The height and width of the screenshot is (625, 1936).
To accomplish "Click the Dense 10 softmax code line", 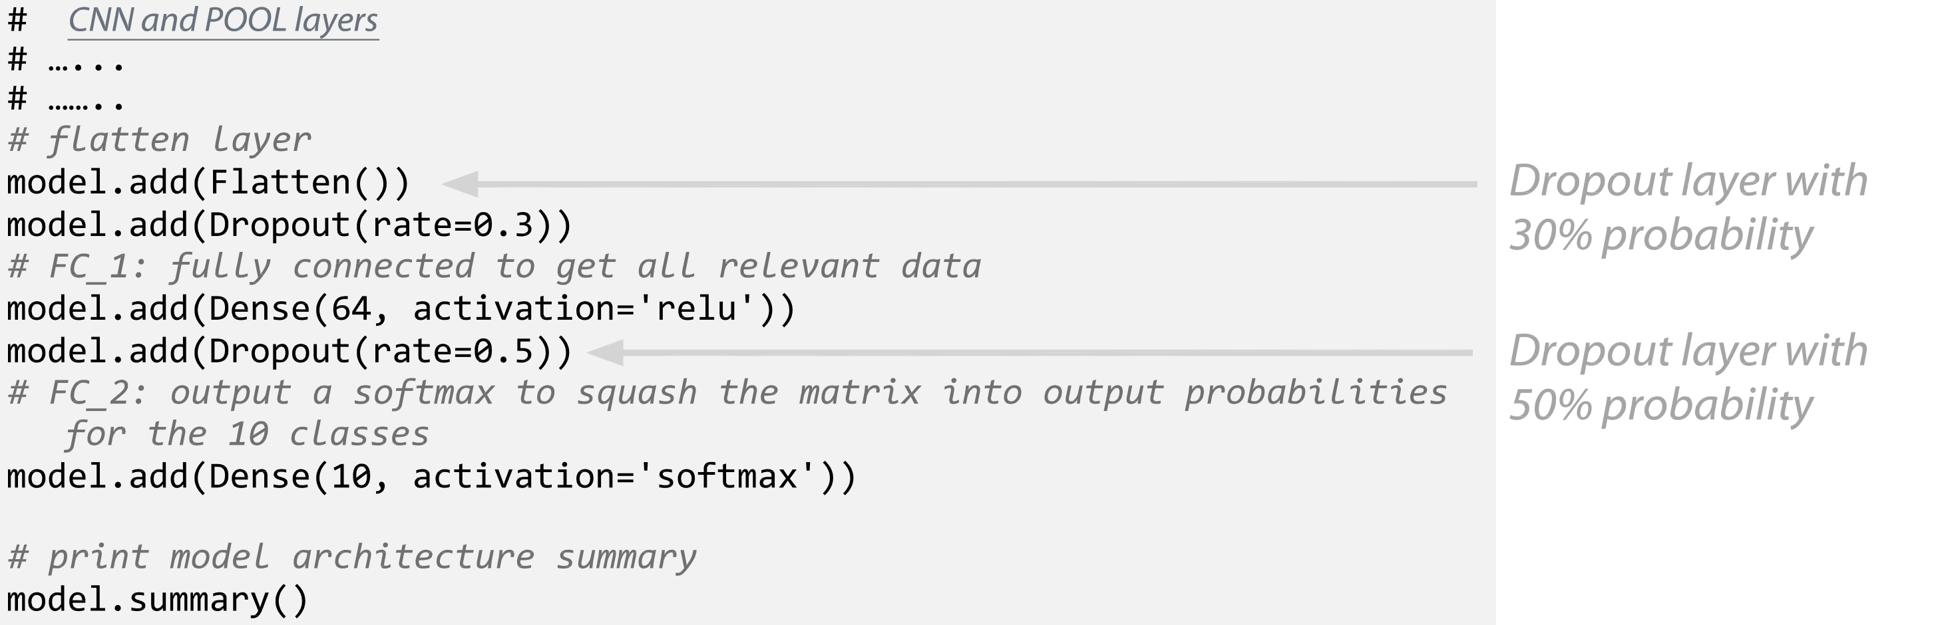I will click(x=431, y=477).
